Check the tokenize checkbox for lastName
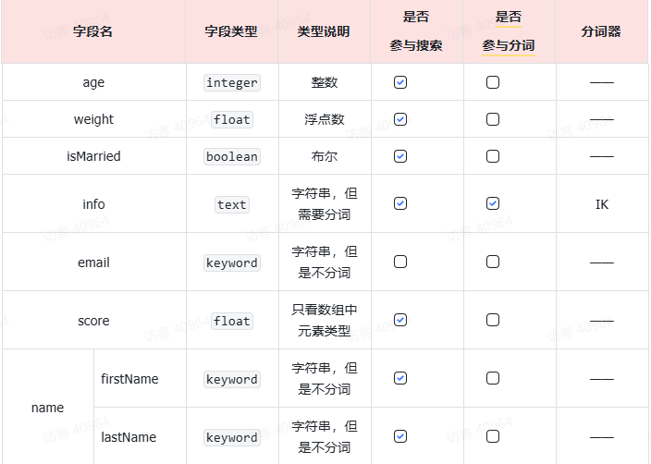 493,436
